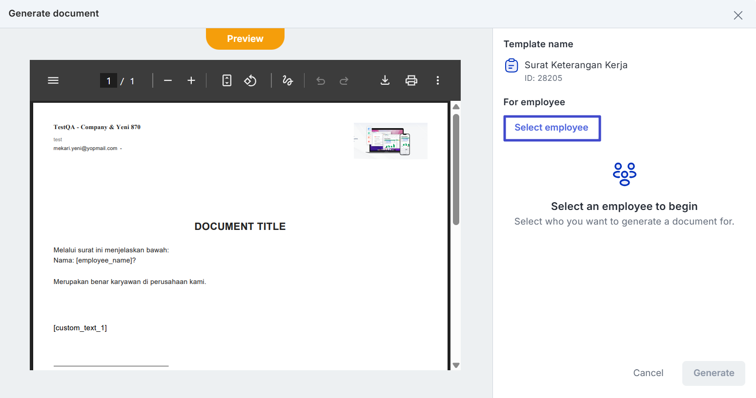
Task: Select the draw annotation tool
Action: pyautogui.click(x=287, y=81)
